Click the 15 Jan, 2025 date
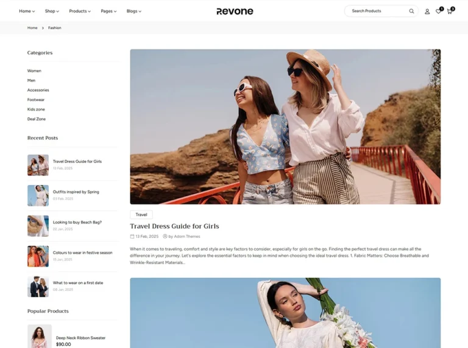Image resolution: width=468 pixels, height=348 pixels. pyautogui.click(x=62, y=260)
